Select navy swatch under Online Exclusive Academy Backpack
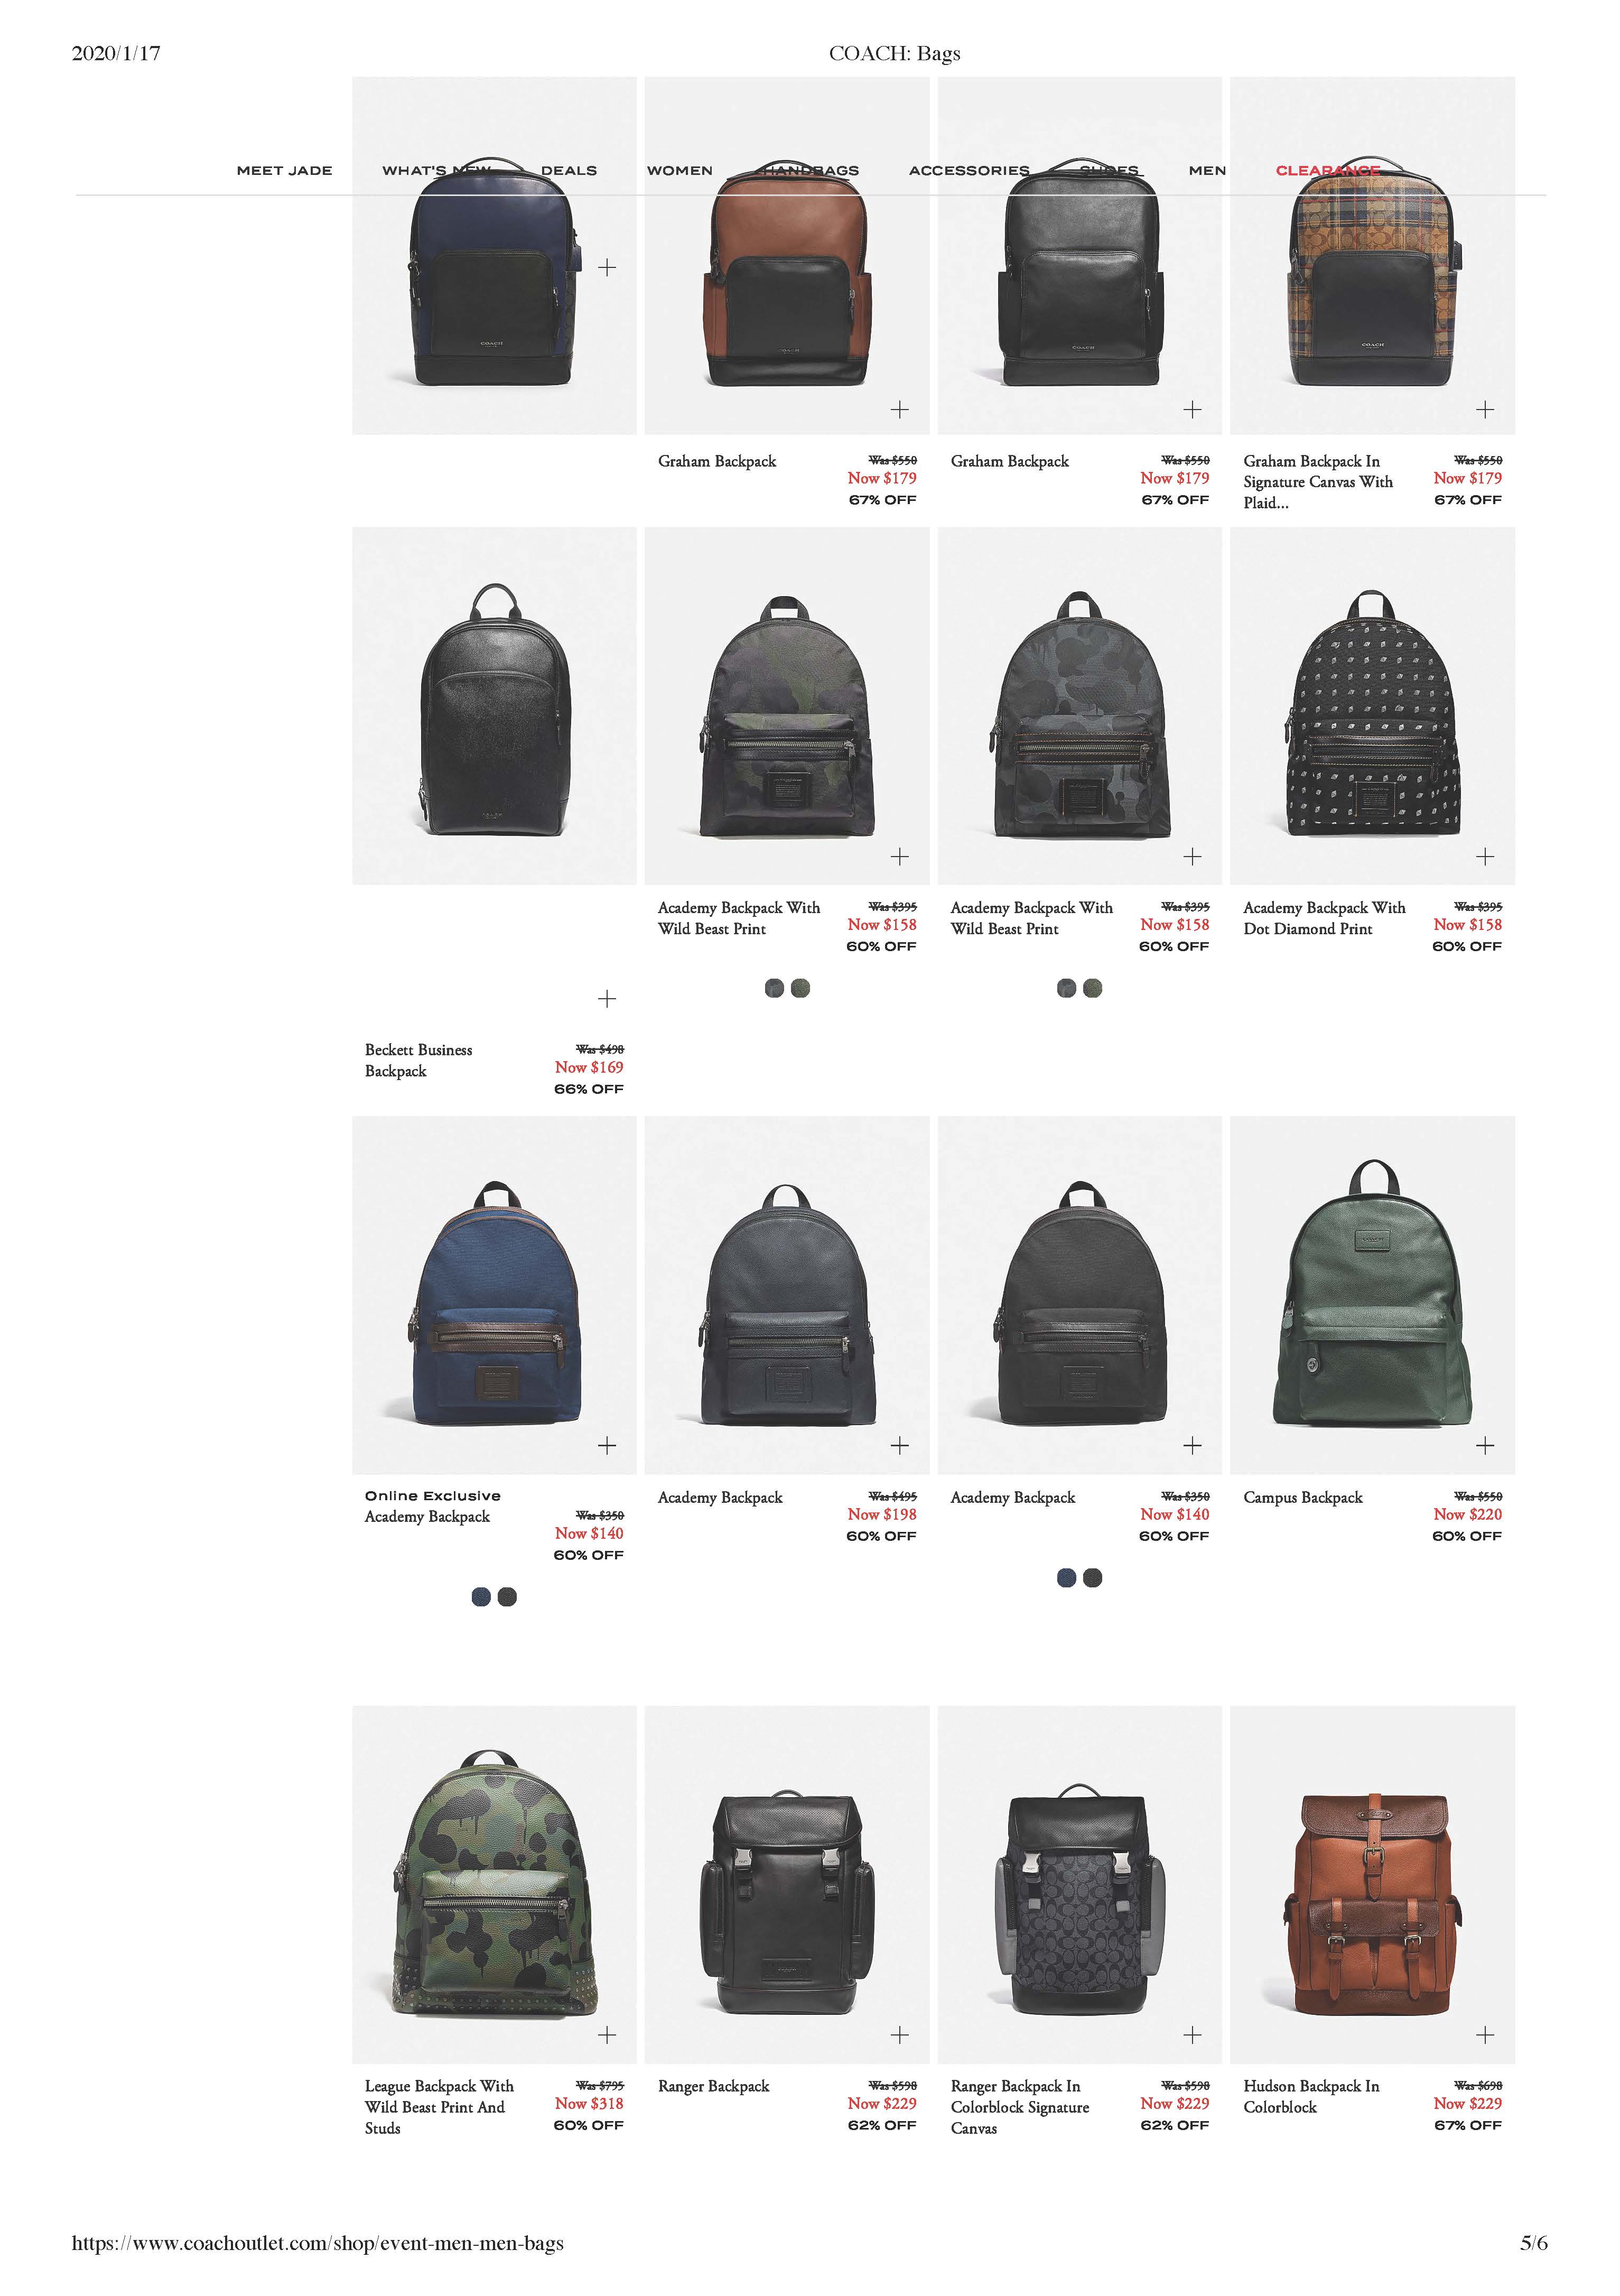This screenshot has height=2296, width=1620. click(x=481, y=1597)
